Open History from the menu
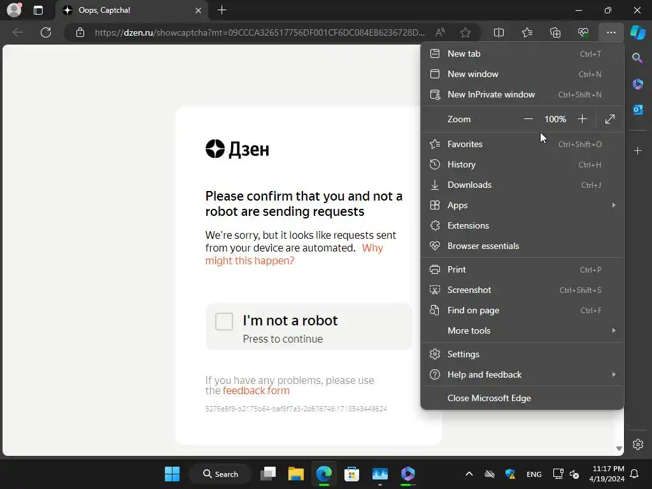Image resolution: width=652 pixels, height=489 pixels. coord(522,164)
